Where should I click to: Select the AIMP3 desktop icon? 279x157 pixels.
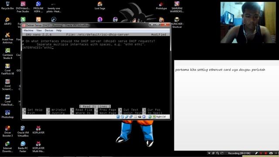coord(7,21)
